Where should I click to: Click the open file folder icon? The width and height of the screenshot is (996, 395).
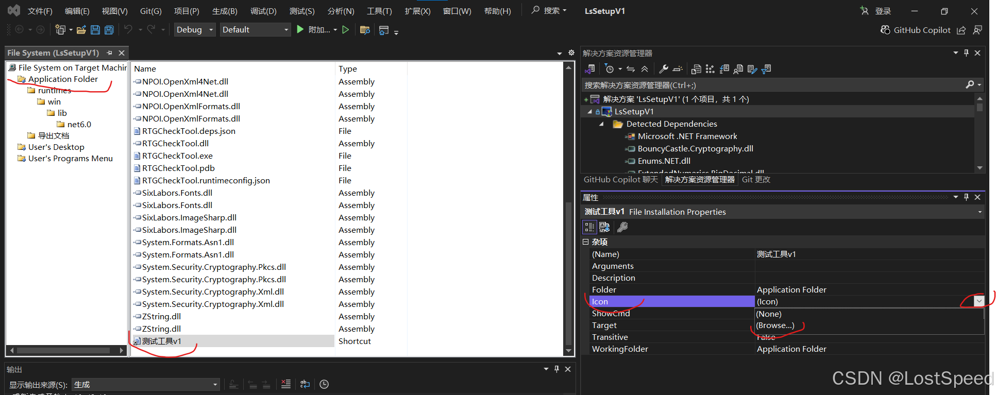tap(81, 30)
